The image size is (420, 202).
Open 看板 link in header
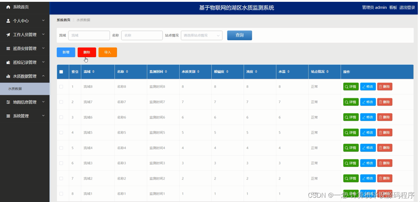393,8
